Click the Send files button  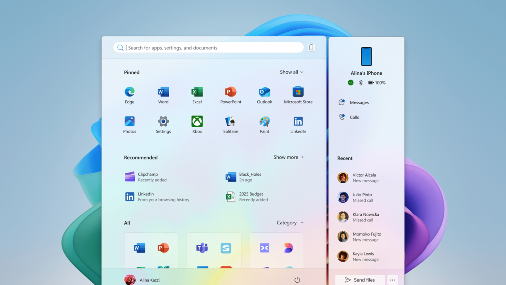(360, 279)
